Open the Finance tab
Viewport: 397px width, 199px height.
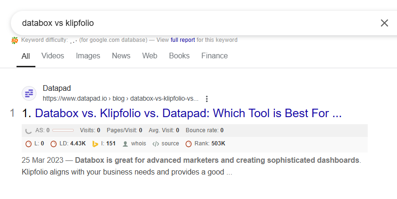click(214, 56)
